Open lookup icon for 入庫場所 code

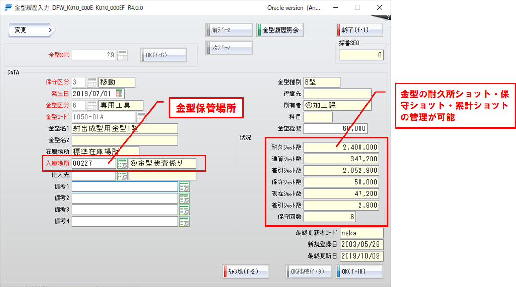122,163
